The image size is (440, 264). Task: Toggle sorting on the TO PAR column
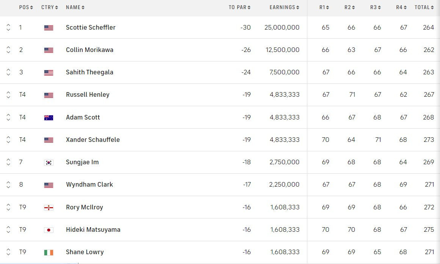click(240, 7)
